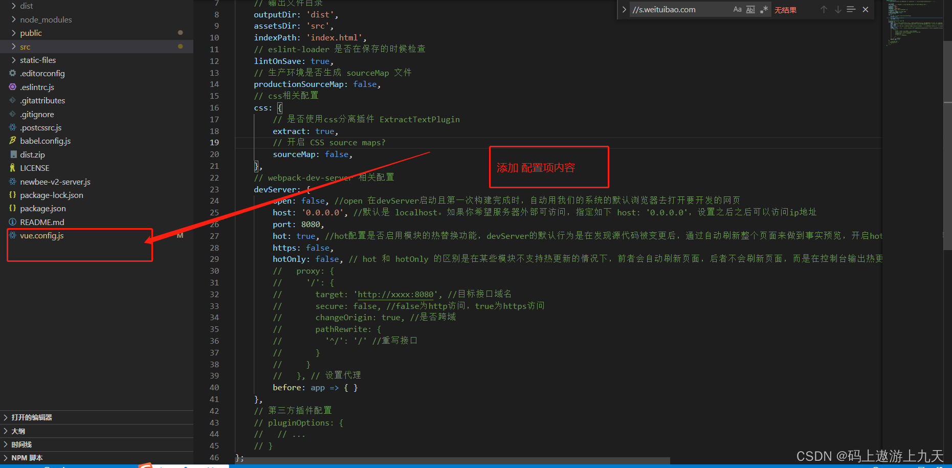Image resolution: width=952 pixels, height=468 pixels.
Task: Click the gear icon beside .editorconfig
Action: pos(13,73)
